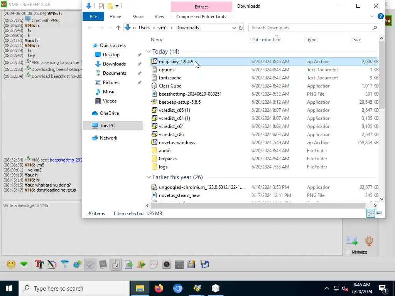Open the font color picker icon
Screen dimensions: 395x296
pyautogui.click(x=52, y=264)
